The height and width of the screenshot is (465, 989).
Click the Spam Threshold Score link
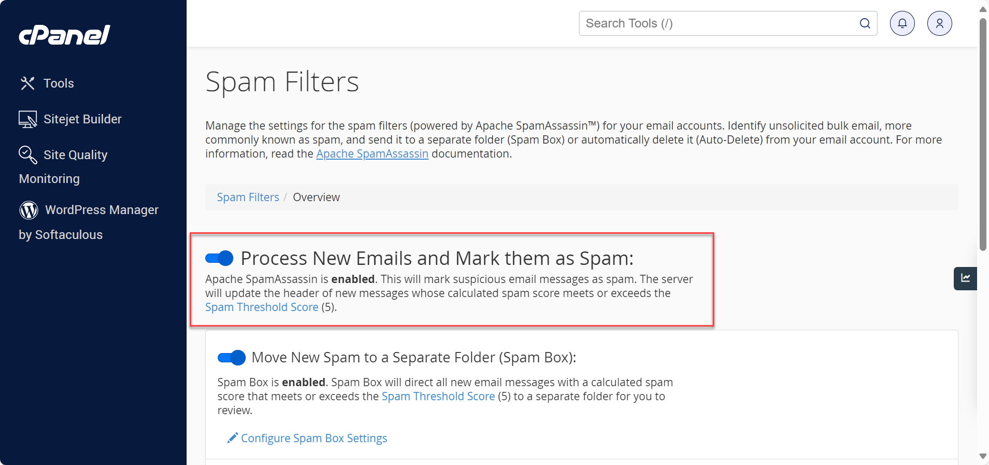click(x=261, y=307)
